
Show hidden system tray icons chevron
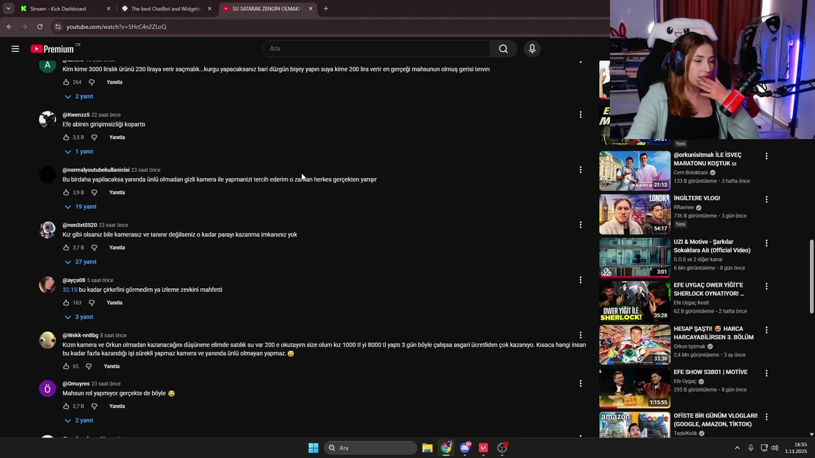737,448
